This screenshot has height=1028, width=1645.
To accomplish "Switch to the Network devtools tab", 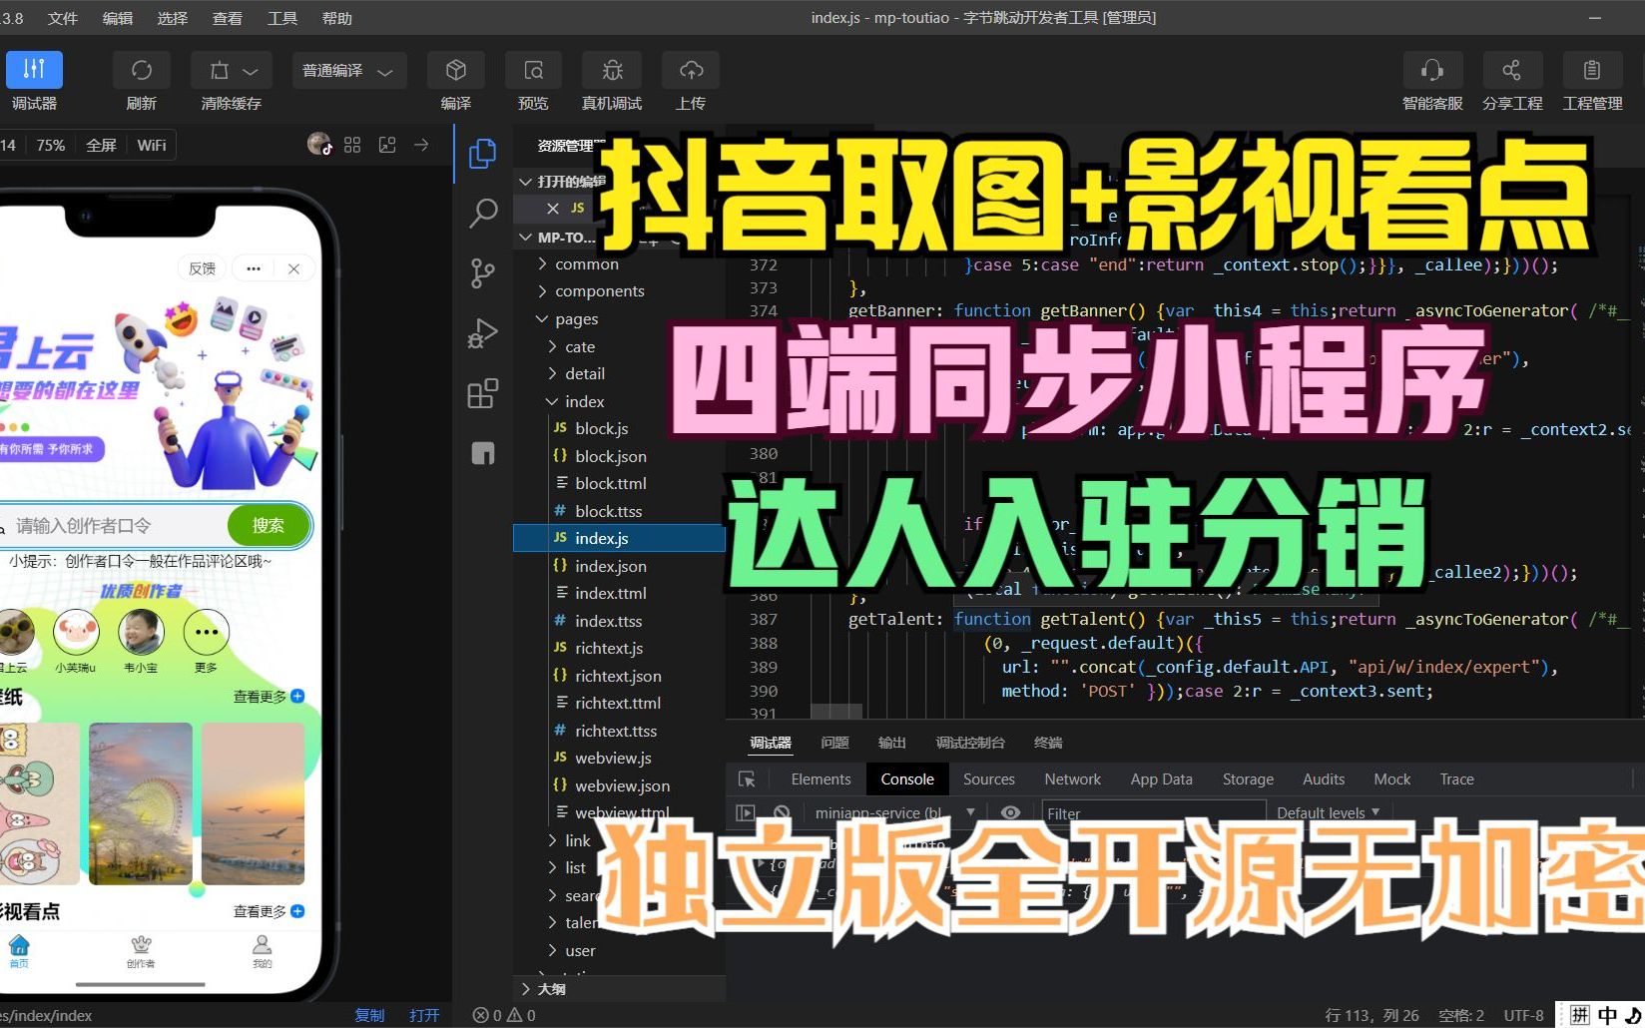I will coord(1072,778).
